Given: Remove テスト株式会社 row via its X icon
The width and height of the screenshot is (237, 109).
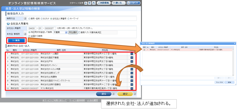Looking at the screenshot, I should (132, 88).
